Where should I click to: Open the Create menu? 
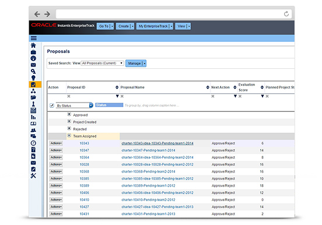tap(125, 26)
